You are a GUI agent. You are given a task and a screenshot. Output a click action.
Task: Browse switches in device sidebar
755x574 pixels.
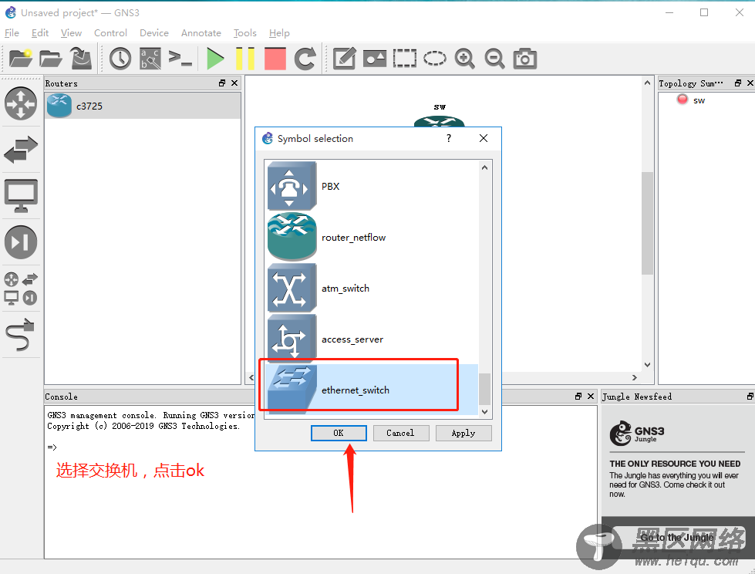(x=21, y=149)
